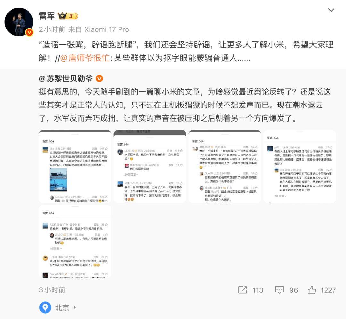Image resolution: width=346 pixels, height=319 pixels.
Task: Open Lei Jun's profile avatar
Action: (19, 22)
